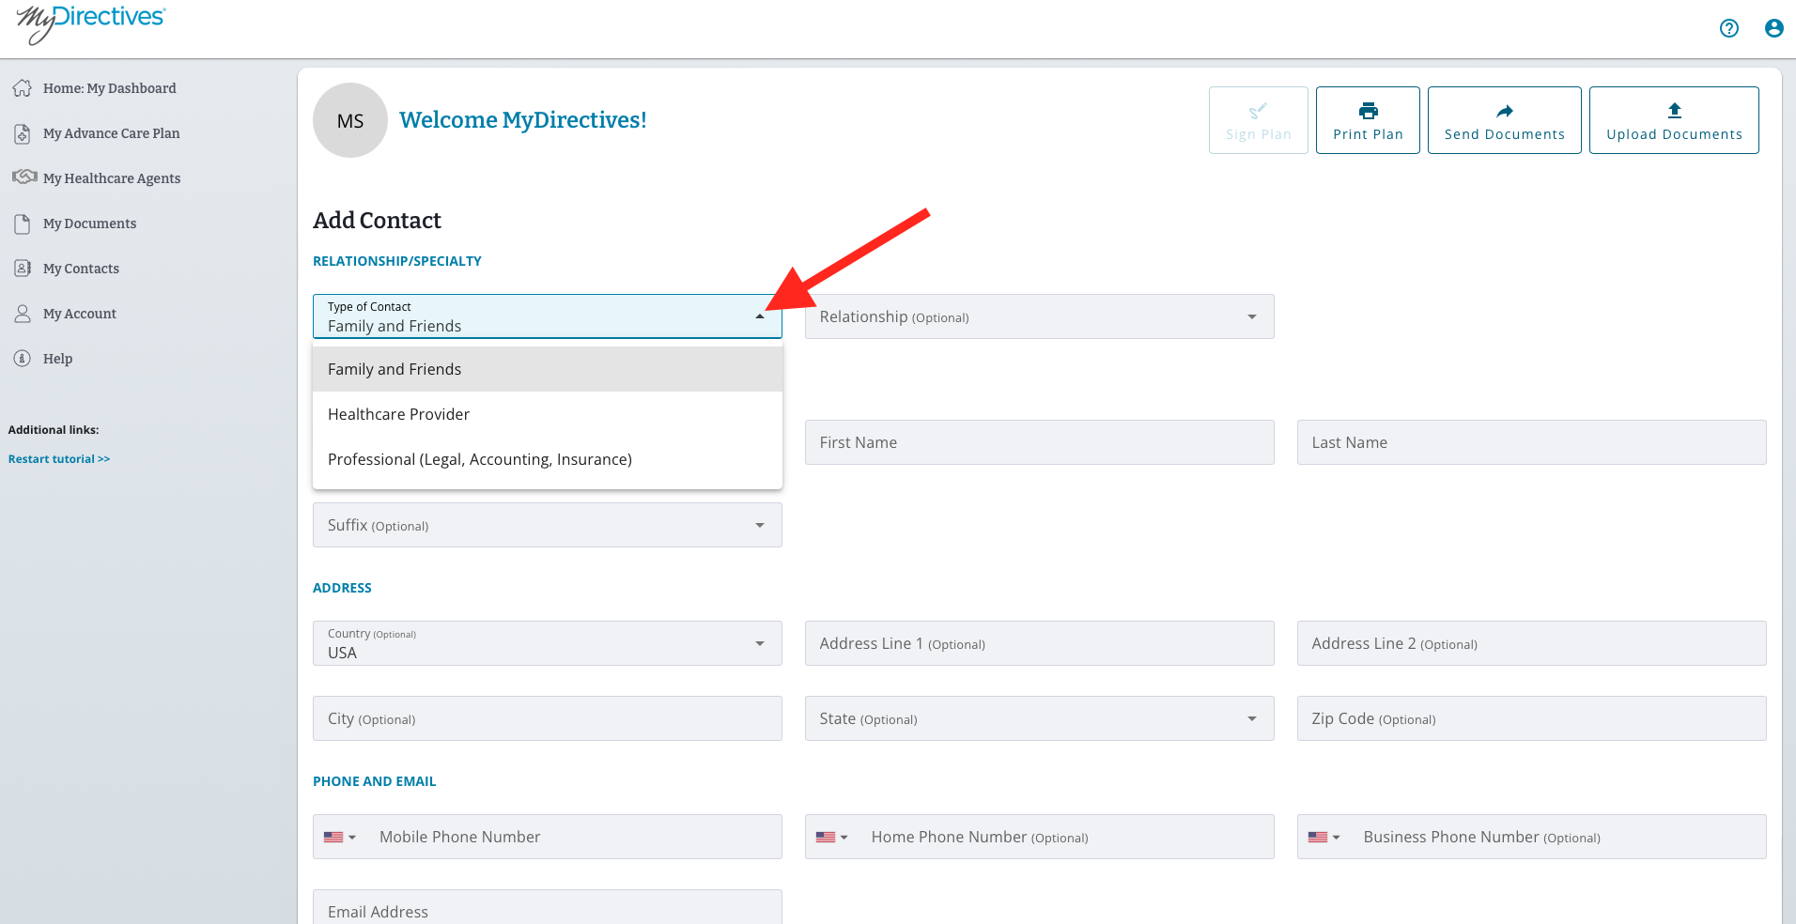Image resolution: width=1796 pixels, height=924 pixels.
Task: Open the Relationship dropdown
Action: (1040, 316)
